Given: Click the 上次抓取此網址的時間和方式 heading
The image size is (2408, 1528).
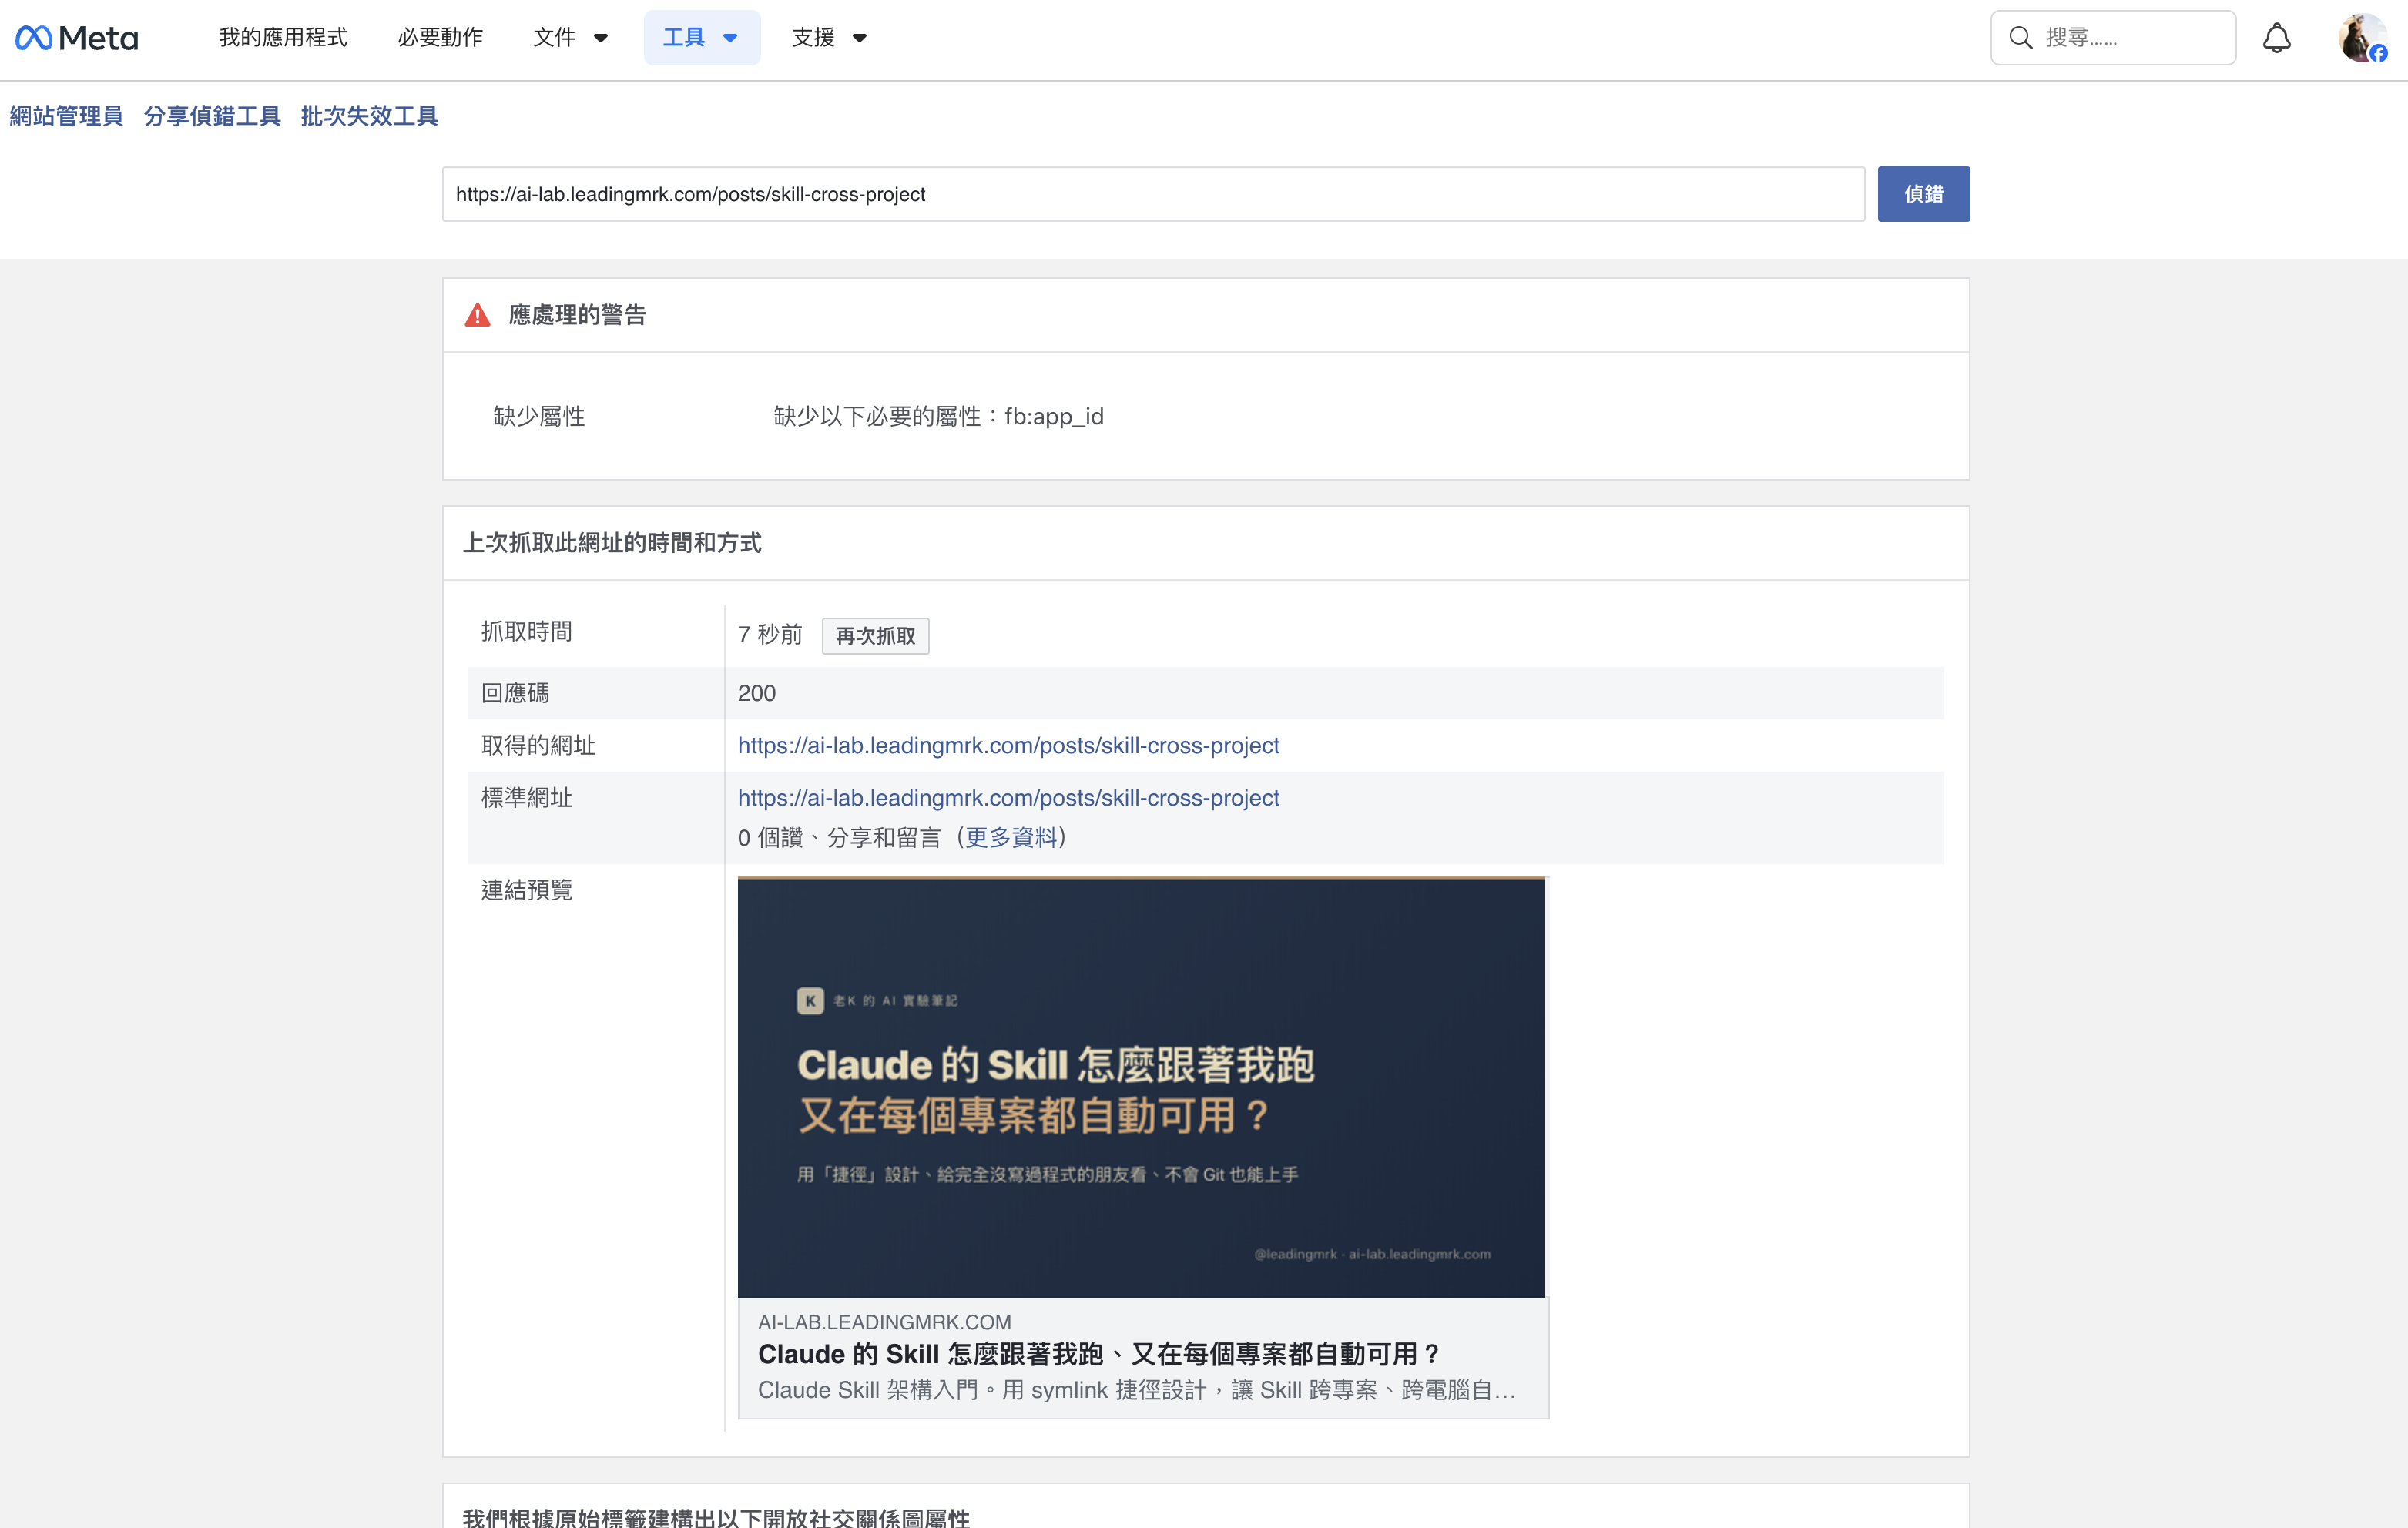Looking at the screenshot, I should (x=612, y=543).
